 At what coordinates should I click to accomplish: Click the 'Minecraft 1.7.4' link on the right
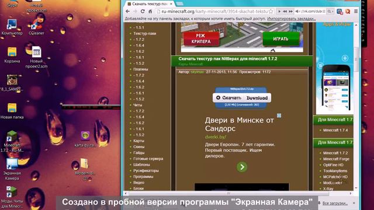(x=335, y=130)
